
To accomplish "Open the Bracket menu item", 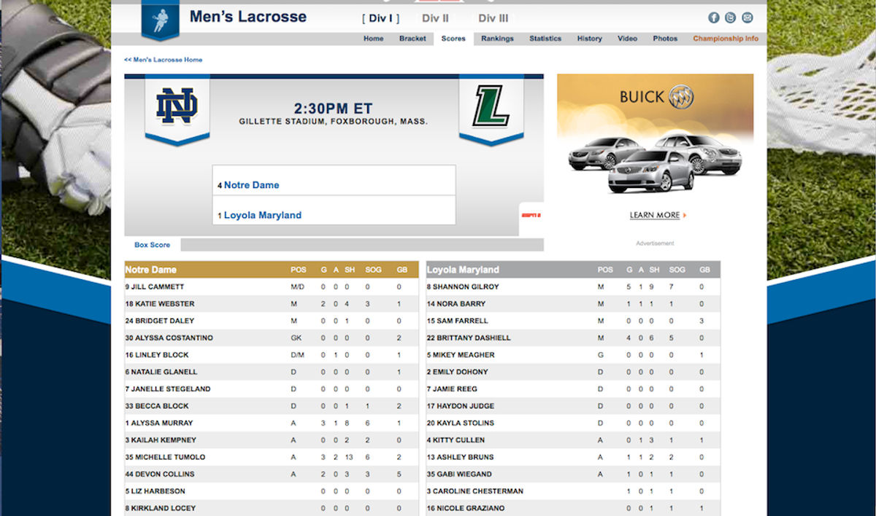I will click(x=412, y=39).
